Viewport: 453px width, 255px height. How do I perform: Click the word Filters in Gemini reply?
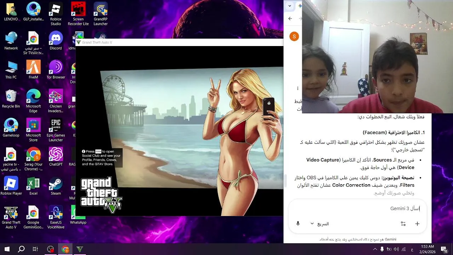407,185
